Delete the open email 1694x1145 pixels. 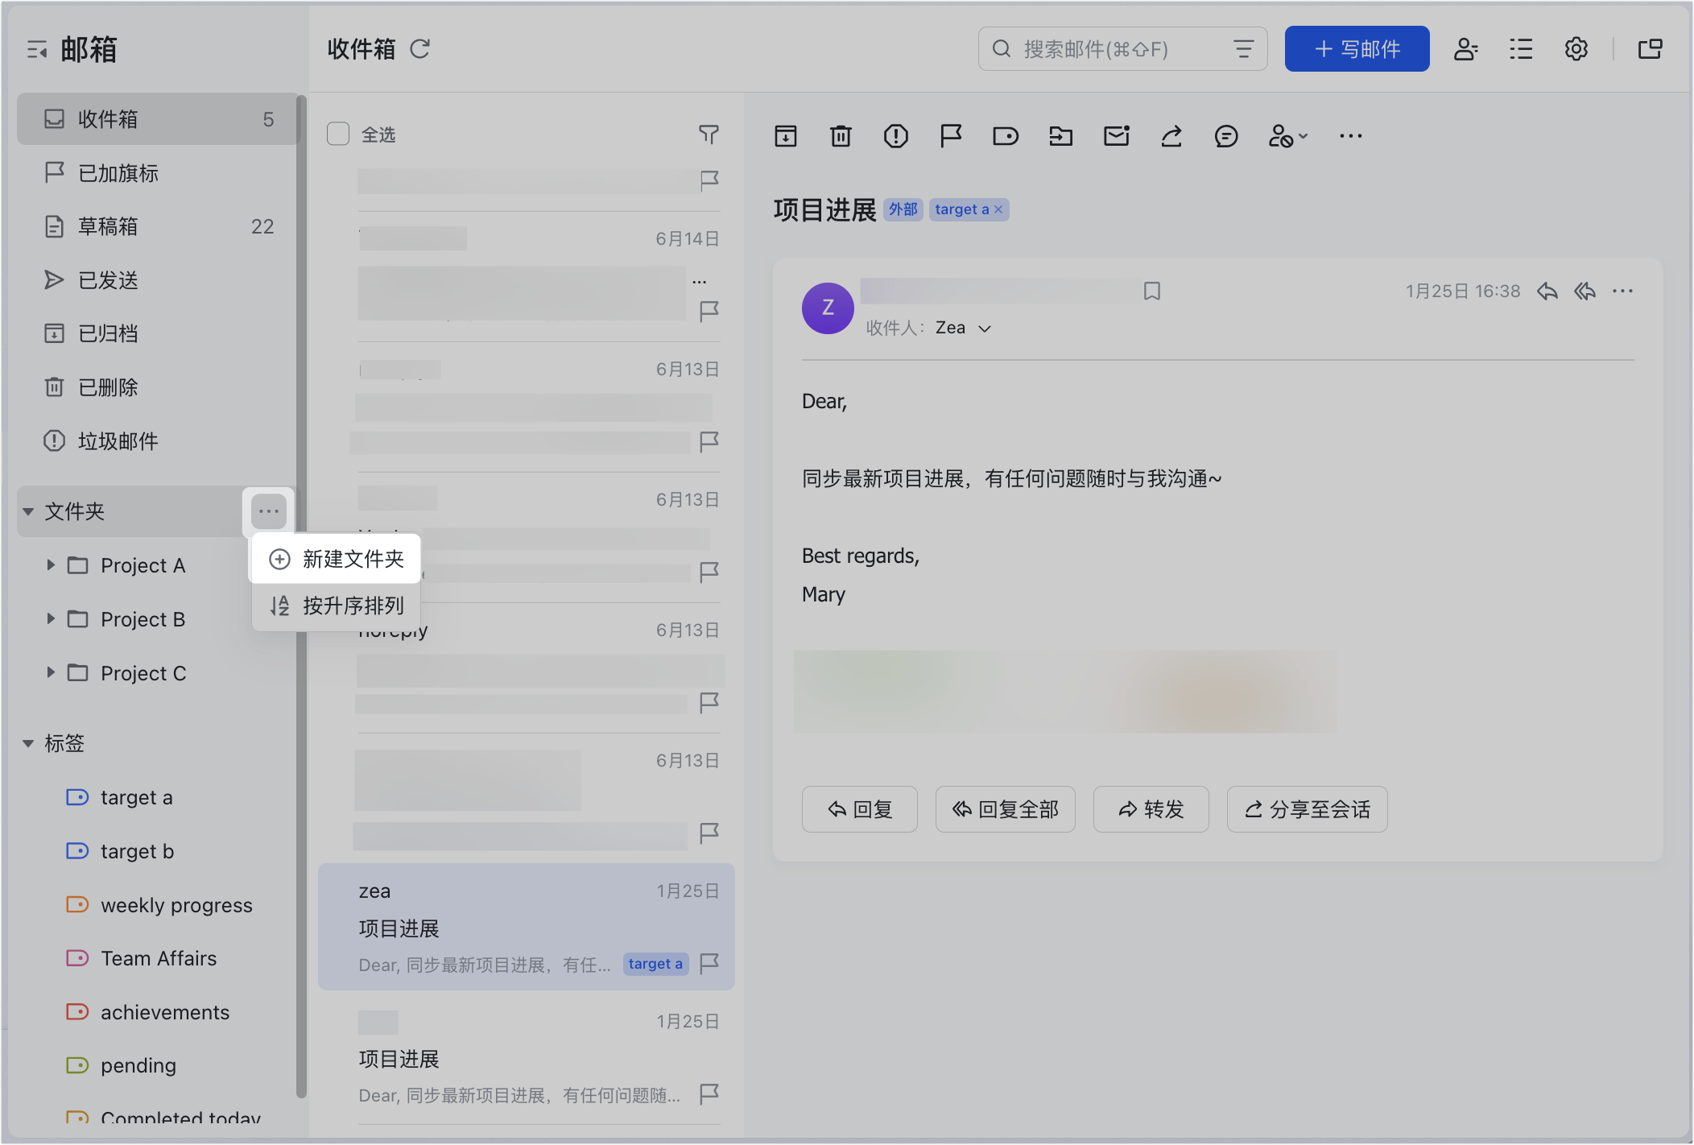(841, 136)
